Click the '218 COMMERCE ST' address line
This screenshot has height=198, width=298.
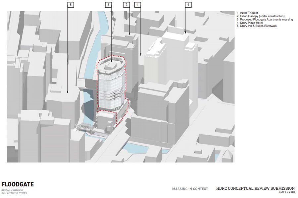click(x=13, y=190)
